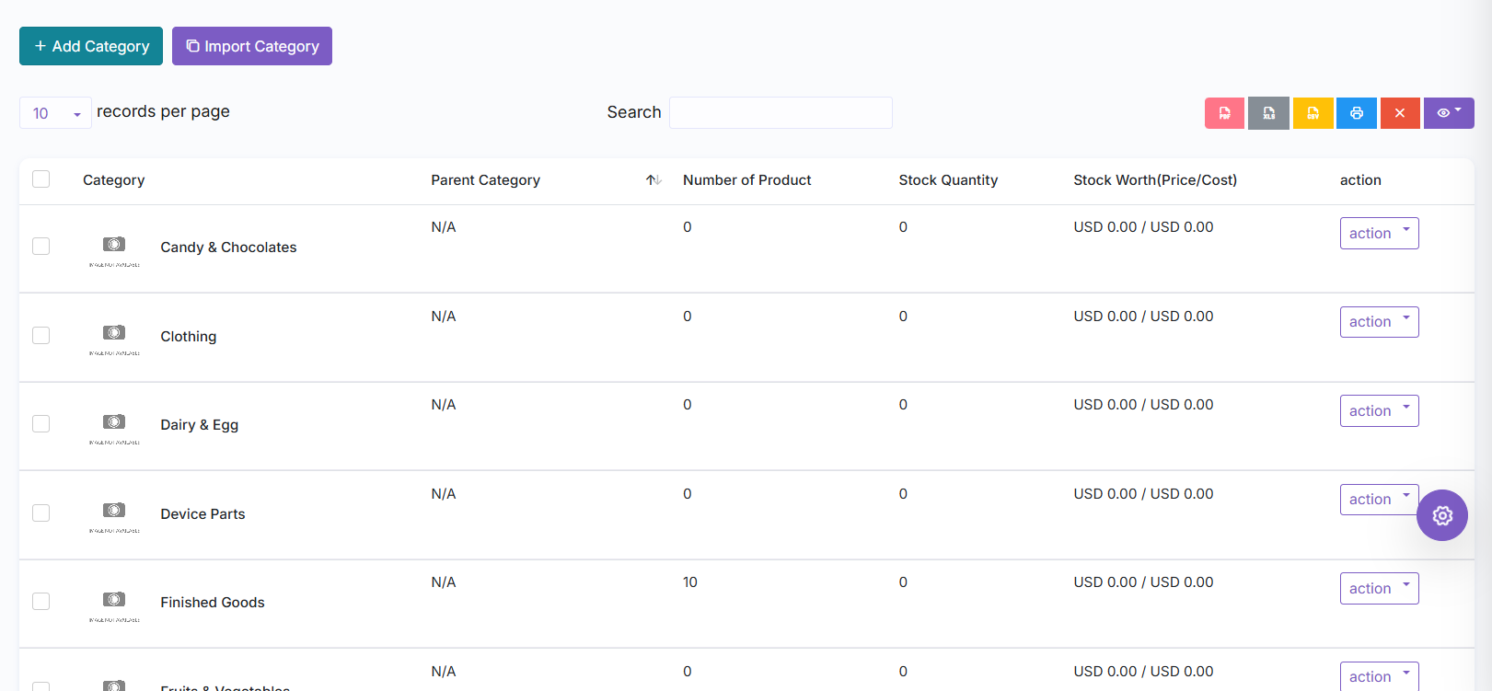Click the "records per page" label

163,111
